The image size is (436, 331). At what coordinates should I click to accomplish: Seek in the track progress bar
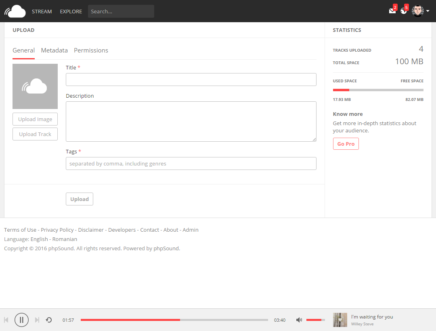pos(174,320)
